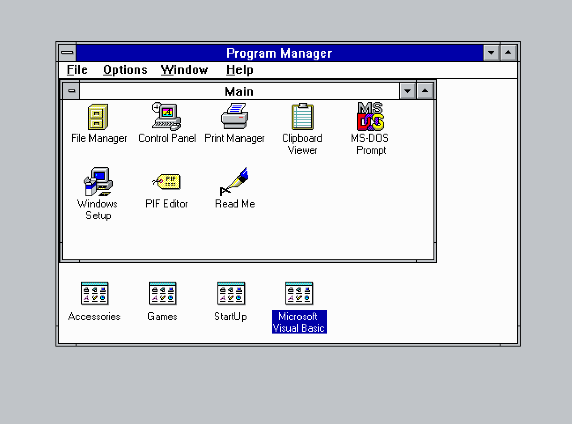Launch Control Panel from Main group
Image resolution: width=572 pixels, height=424 pixels.
[x=166, y=117]
